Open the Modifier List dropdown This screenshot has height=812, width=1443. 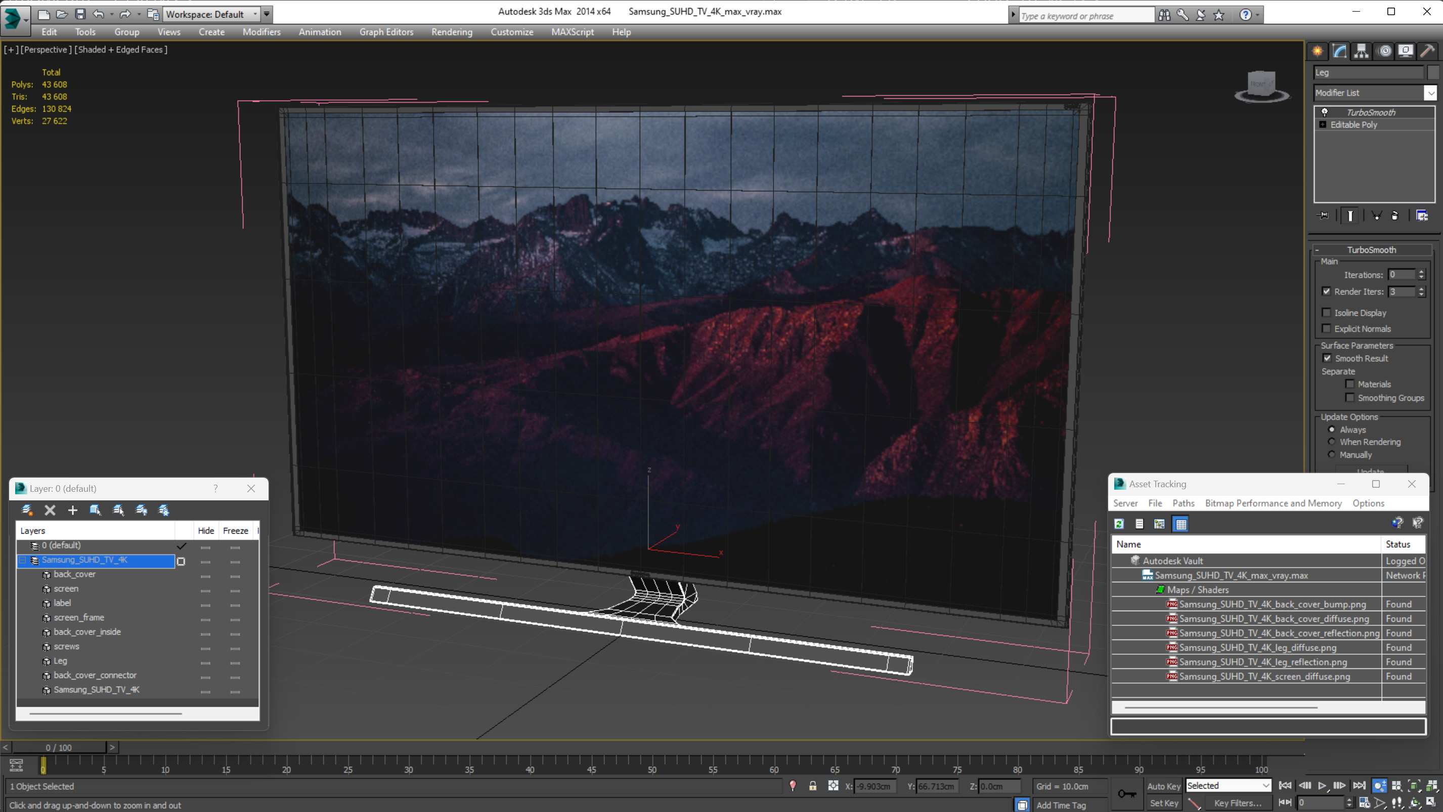click(x=1430, y=93)
